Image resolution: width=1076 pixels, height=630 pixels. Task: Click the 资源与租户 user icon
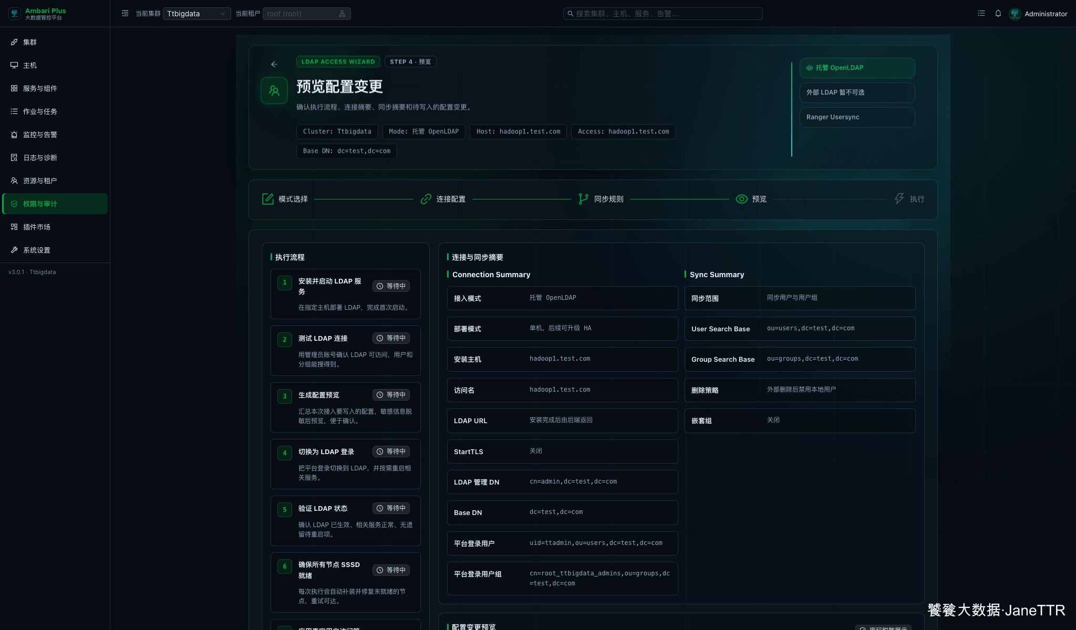[x=14, y=181]
